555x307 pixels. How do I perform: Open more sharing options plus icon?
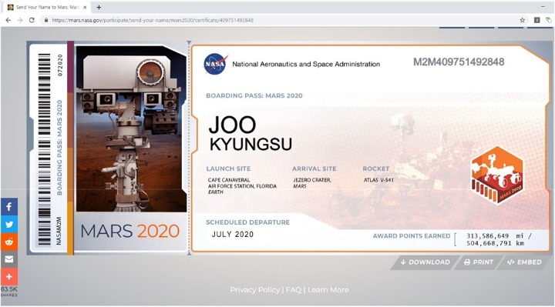[9, 277]
